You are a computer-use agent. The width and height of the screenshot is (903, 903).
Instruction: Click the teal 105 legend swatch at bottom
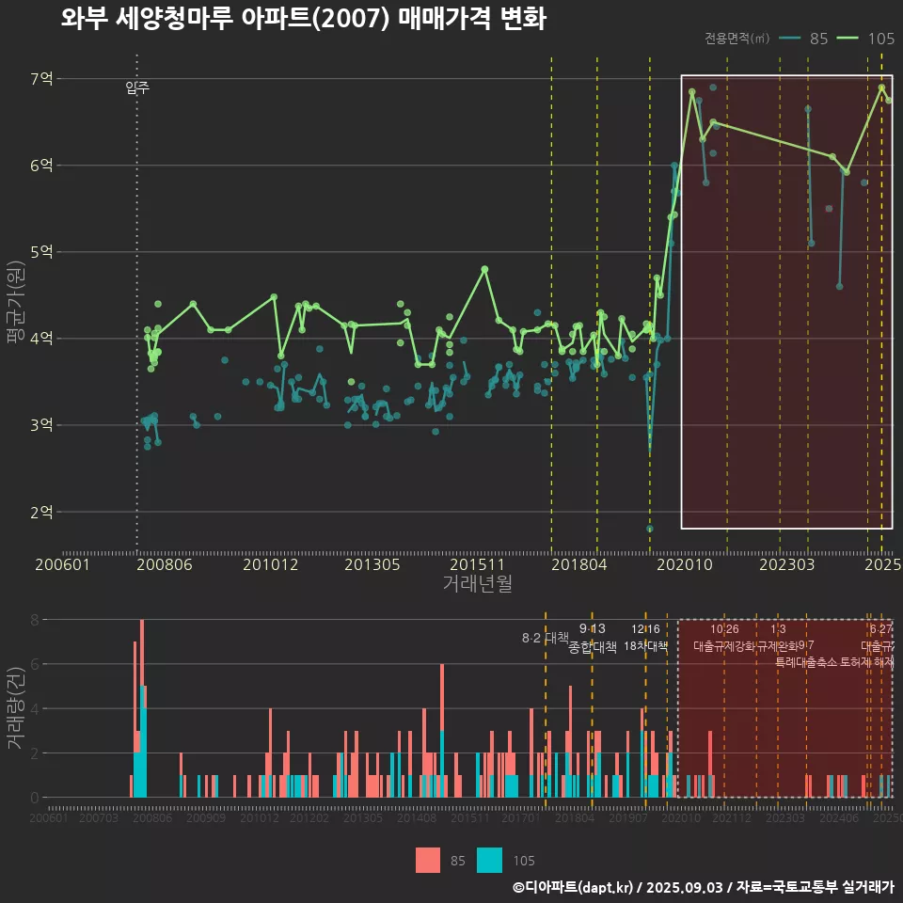coord(490,860)
